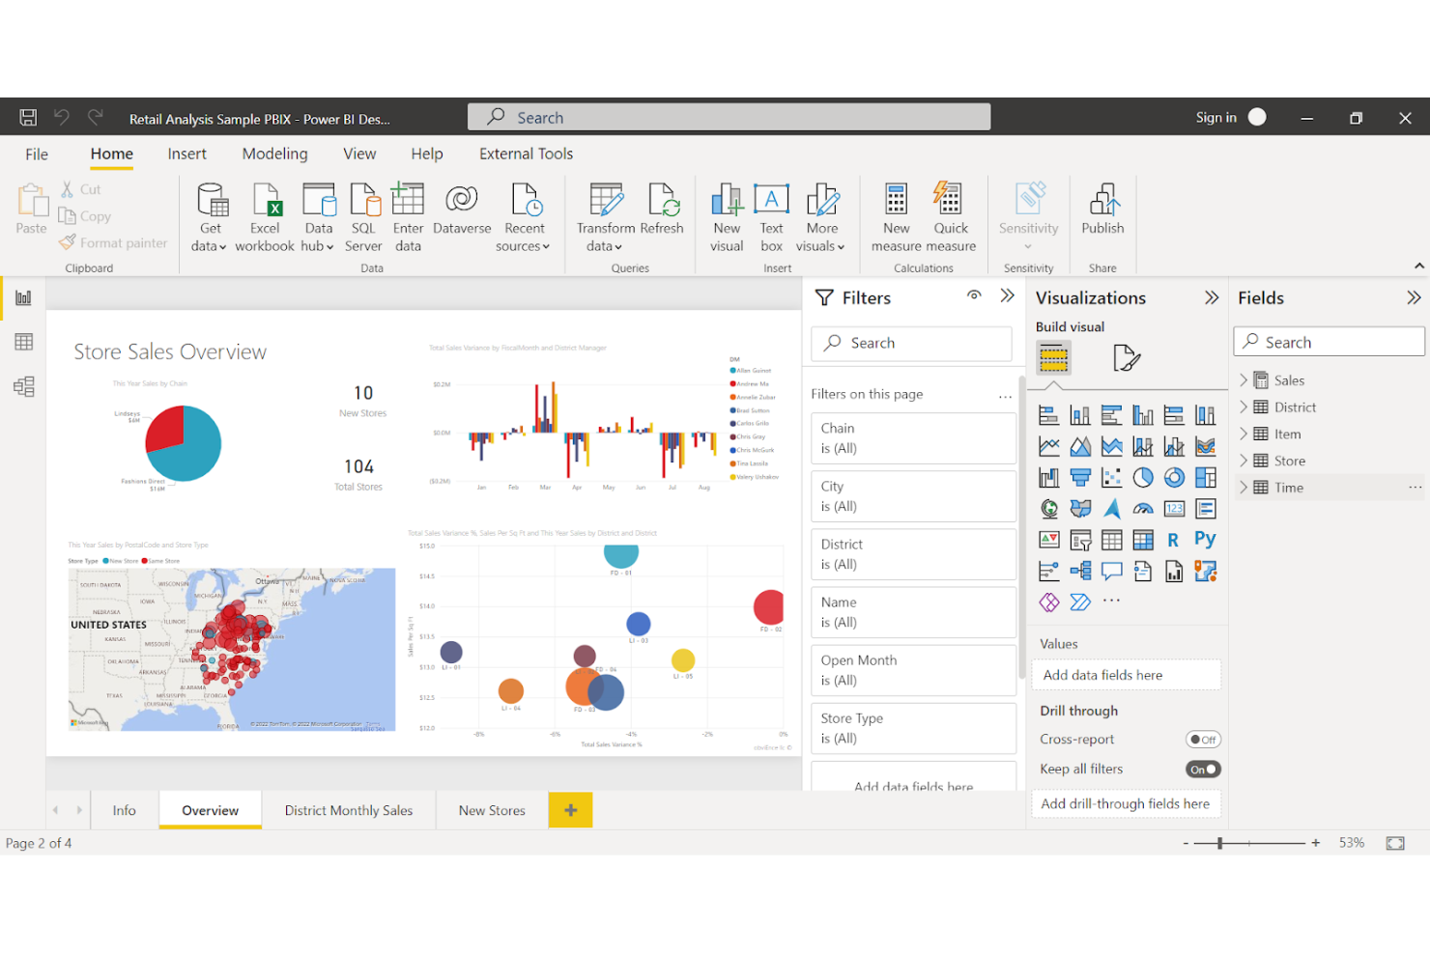Viewport: 1430px width, 953px height.
Task: Insert a Slicer visual
Action: click(x=1080, y=540)
